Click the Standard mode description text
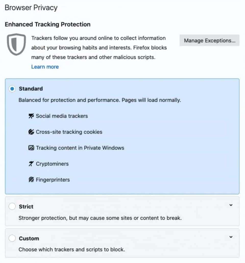This screenshot has height=263, width=245. [x=100, y=100]
